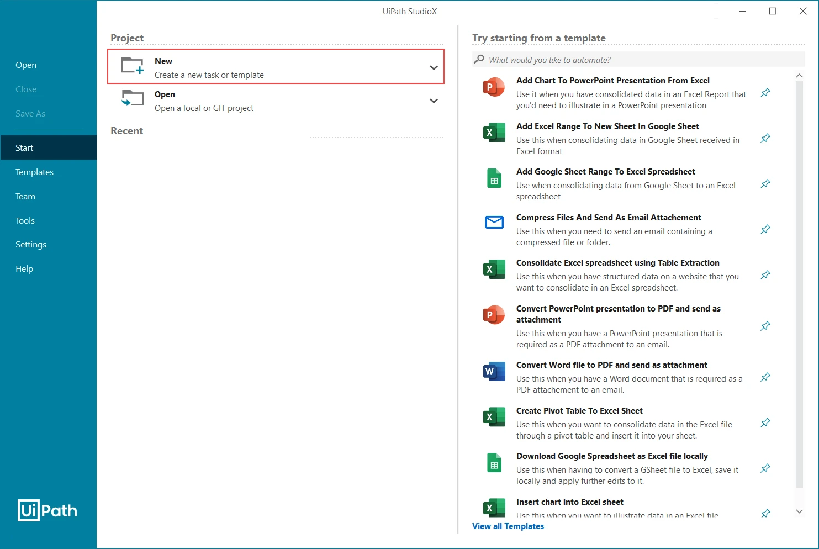Click the Word icon for Convert Word file
819x549 pixels.
[494, 372]
